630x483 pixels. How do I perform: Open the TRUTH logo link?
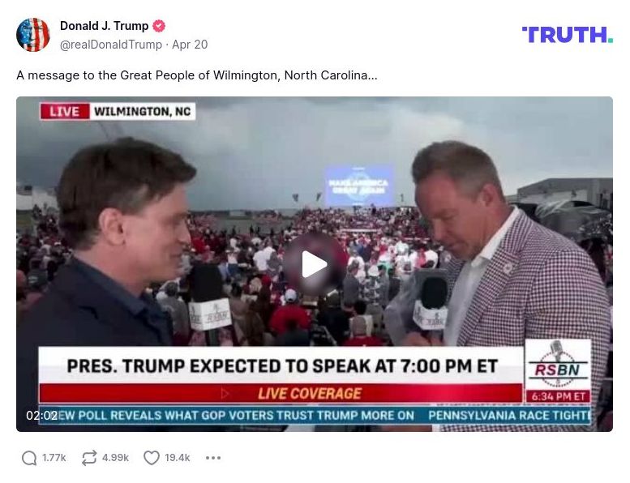(568, 35)
